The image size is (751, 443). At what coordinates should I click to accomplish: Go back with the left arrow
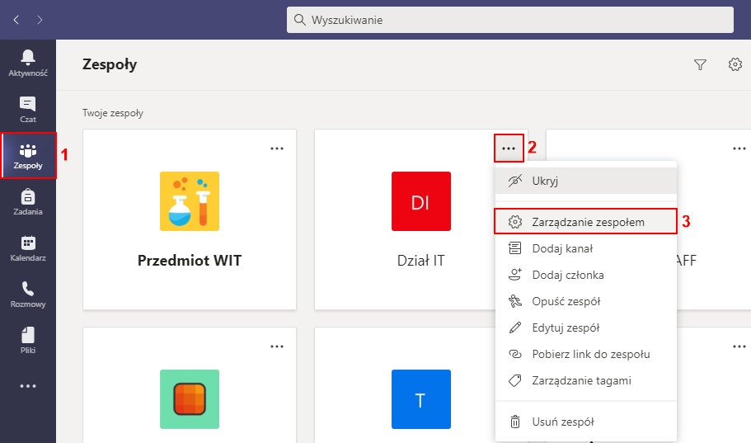point(16,20)
